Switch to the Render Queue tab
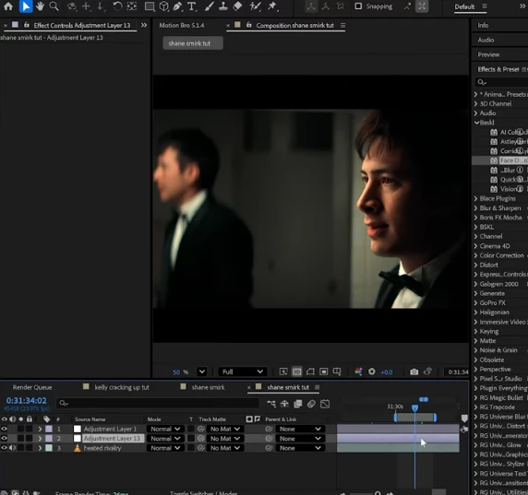Image resolution: width=528 pixels, height=495 pixels. 32,387
